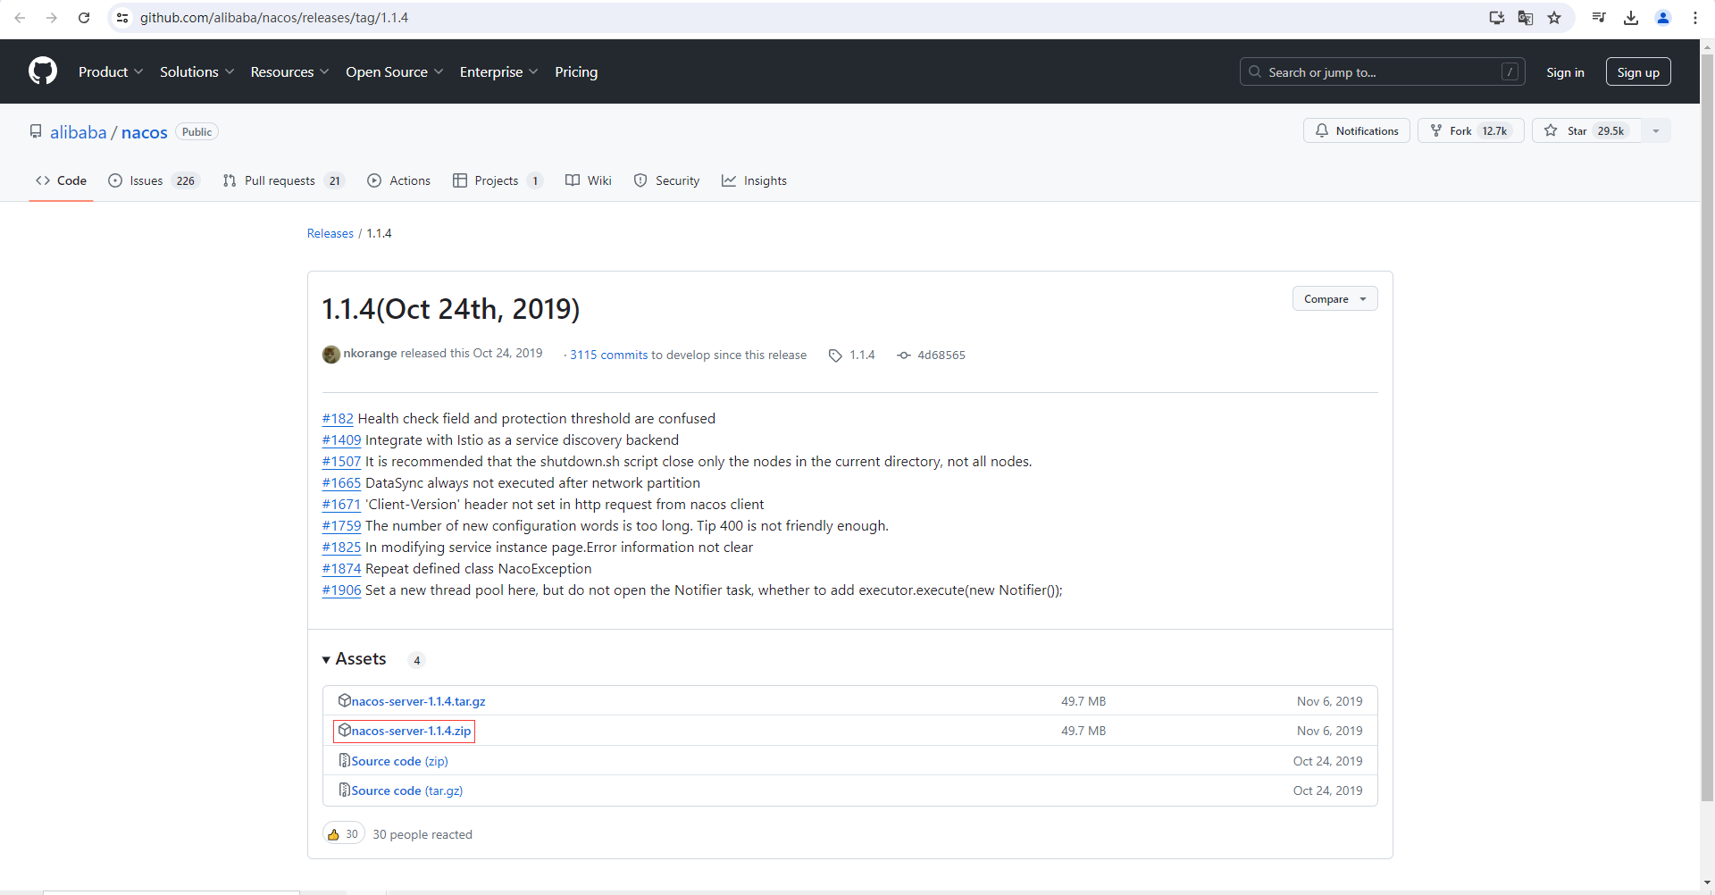Click the file icon for Source code (zip)

[x=345, y=760]
